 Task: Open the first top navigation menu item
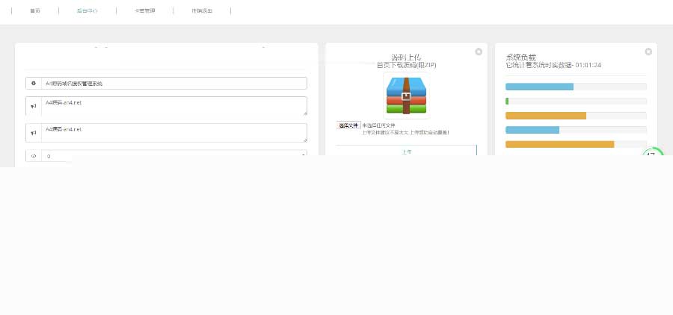click(x=35, y=11)
